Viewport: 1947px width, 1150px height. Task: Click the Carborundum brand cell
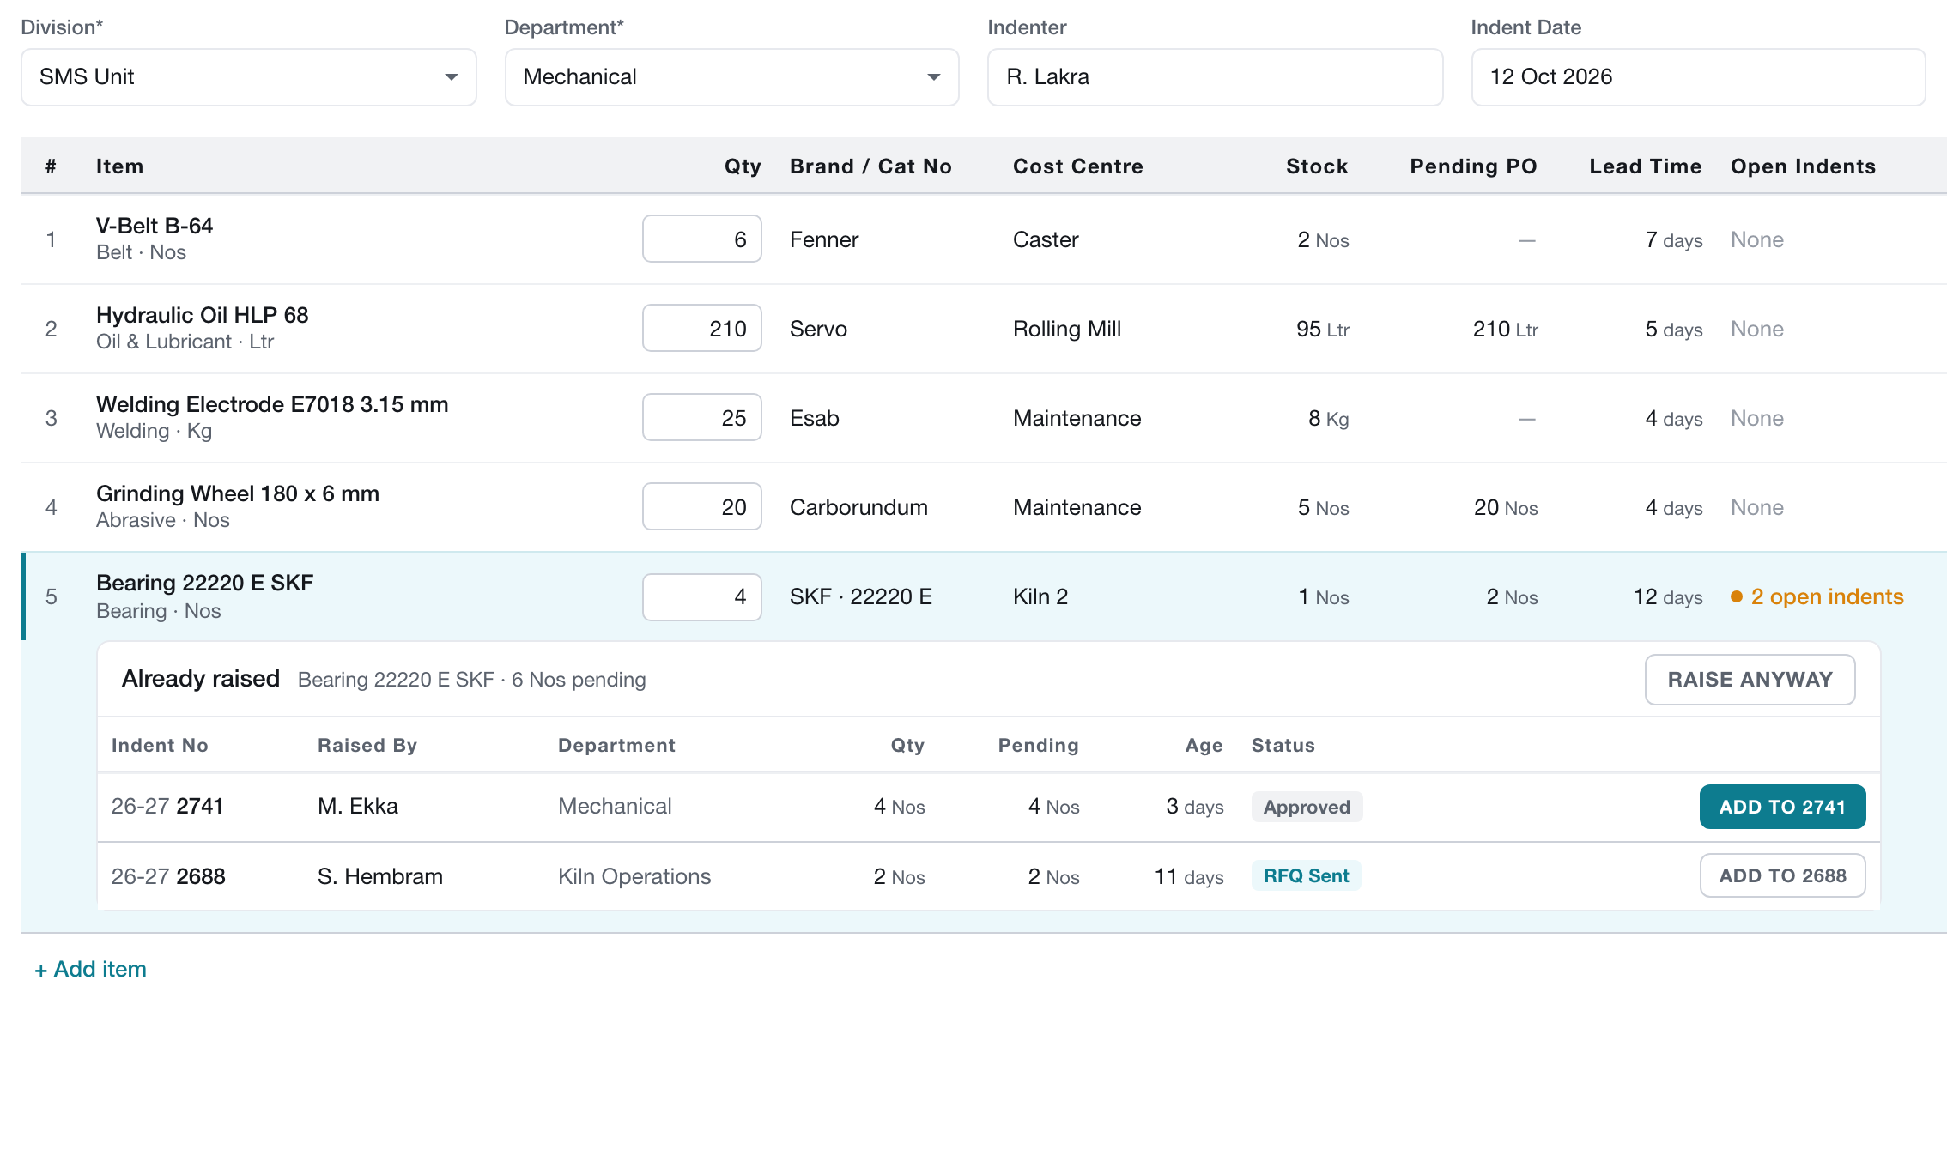858,507
